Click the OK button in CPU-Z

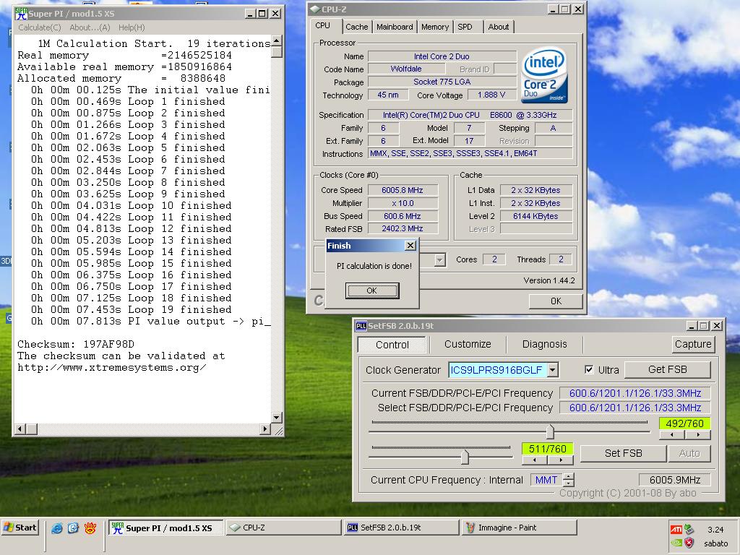pyautogui.click(x=556, y=301)
